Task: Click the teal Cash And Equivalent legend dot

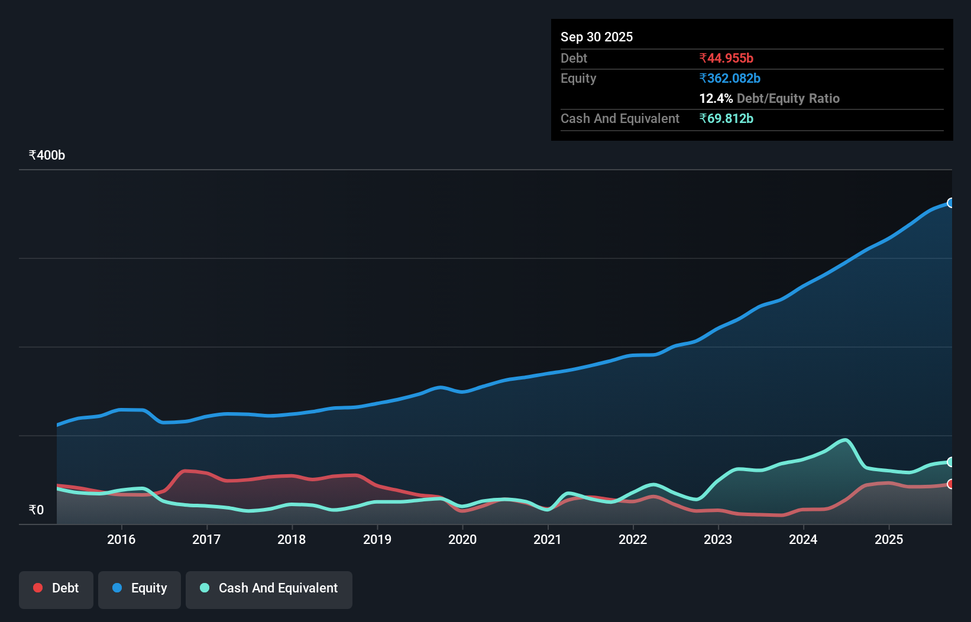Action: 205,588
